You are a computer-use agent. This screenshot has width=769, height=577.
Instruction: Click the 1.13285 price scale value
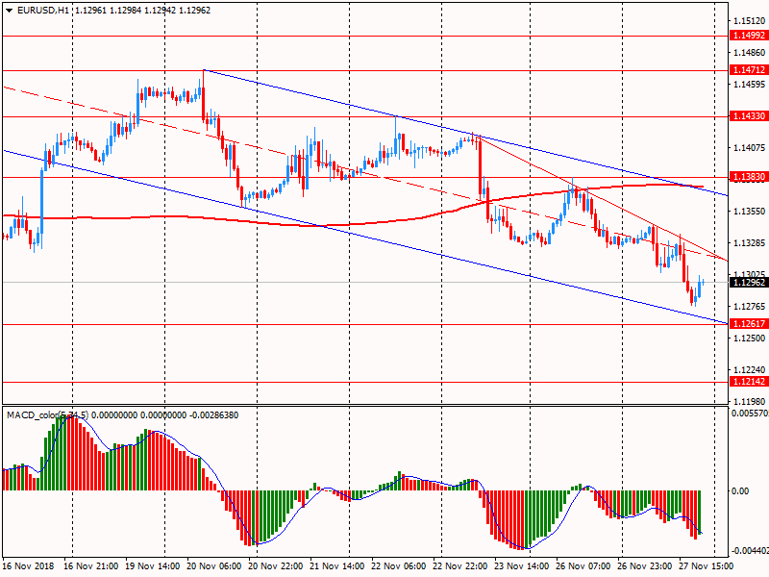click(x=750, y=243)
